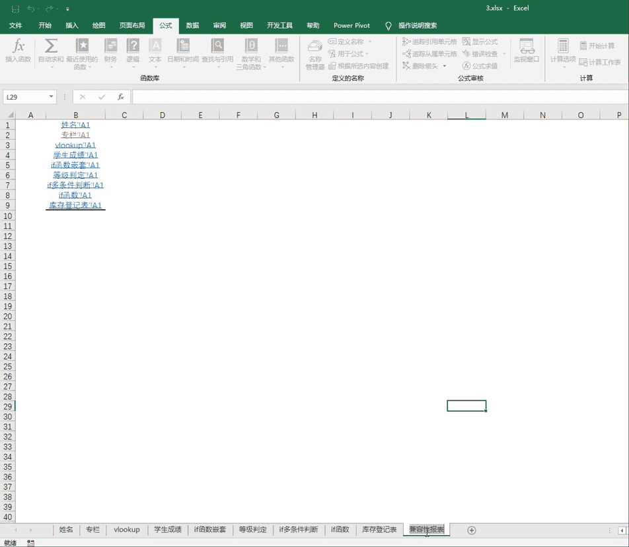The image size is (629, 547).
Task: Switch to the Page Layout (页面布局) tab
Action: (x=132, y=25)
